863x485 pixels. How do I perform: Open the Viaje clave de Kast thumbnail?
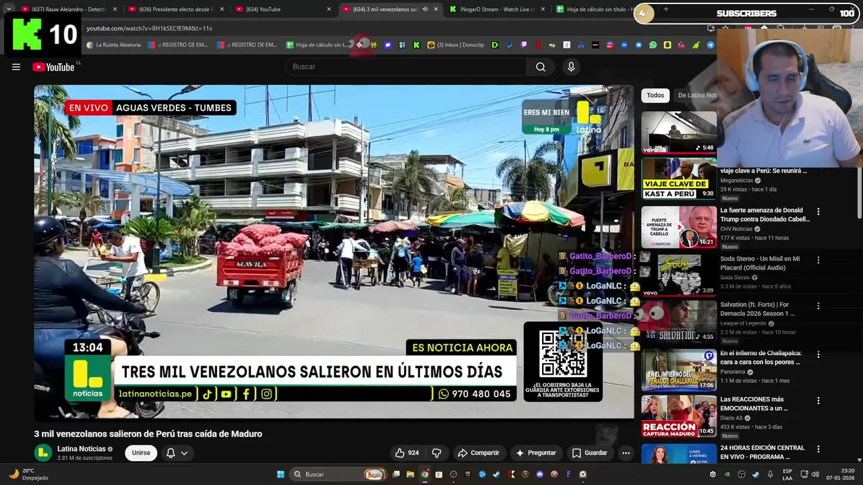pos(679,179)
